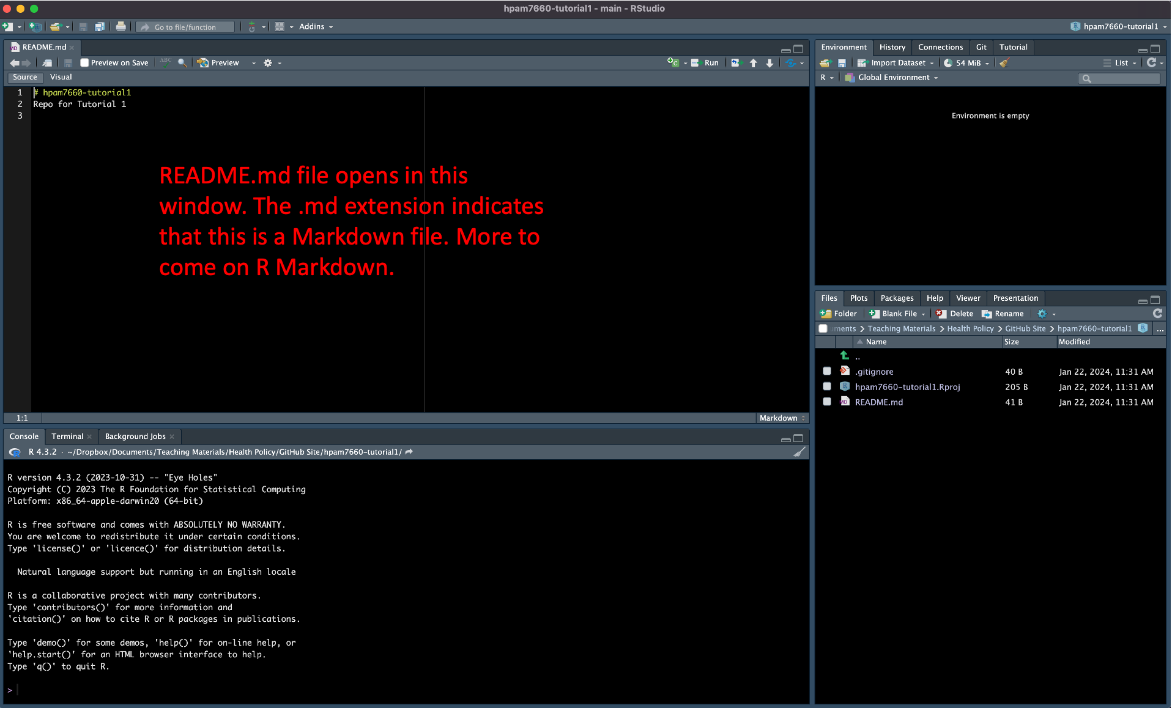Click the broom icon to clear the console

pos(799,452)
